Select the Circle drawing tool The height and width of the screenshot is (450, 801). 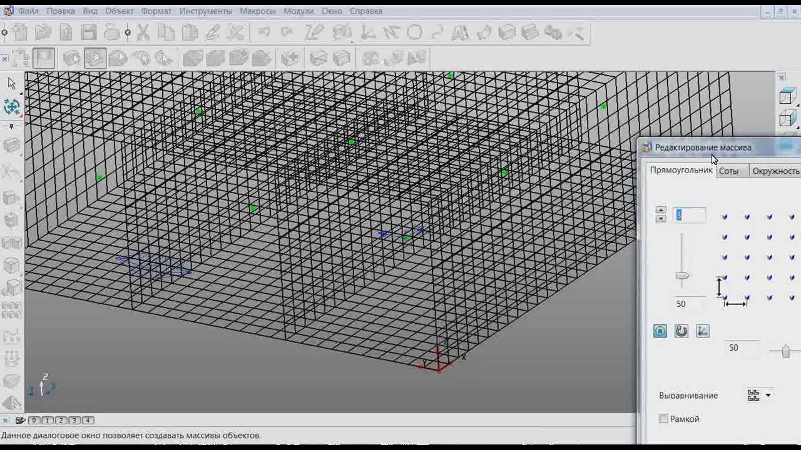(x=414, y=32)
